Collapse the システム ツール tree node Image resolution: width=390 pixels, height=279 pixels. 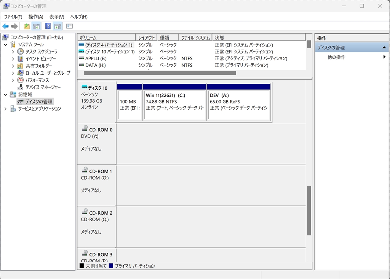[x=5, y=45]
